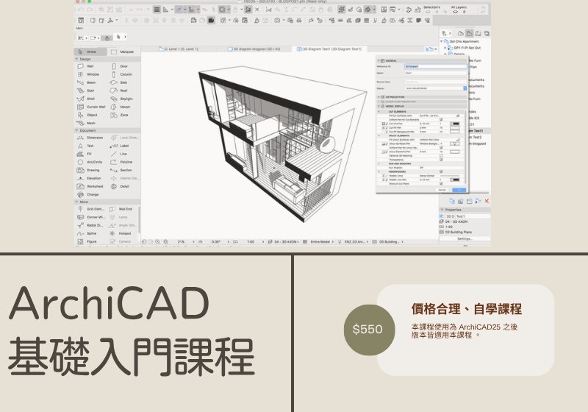Open the Publisher Sets navigator tab
Screen dimensions: 588x412
click(487, 33)
